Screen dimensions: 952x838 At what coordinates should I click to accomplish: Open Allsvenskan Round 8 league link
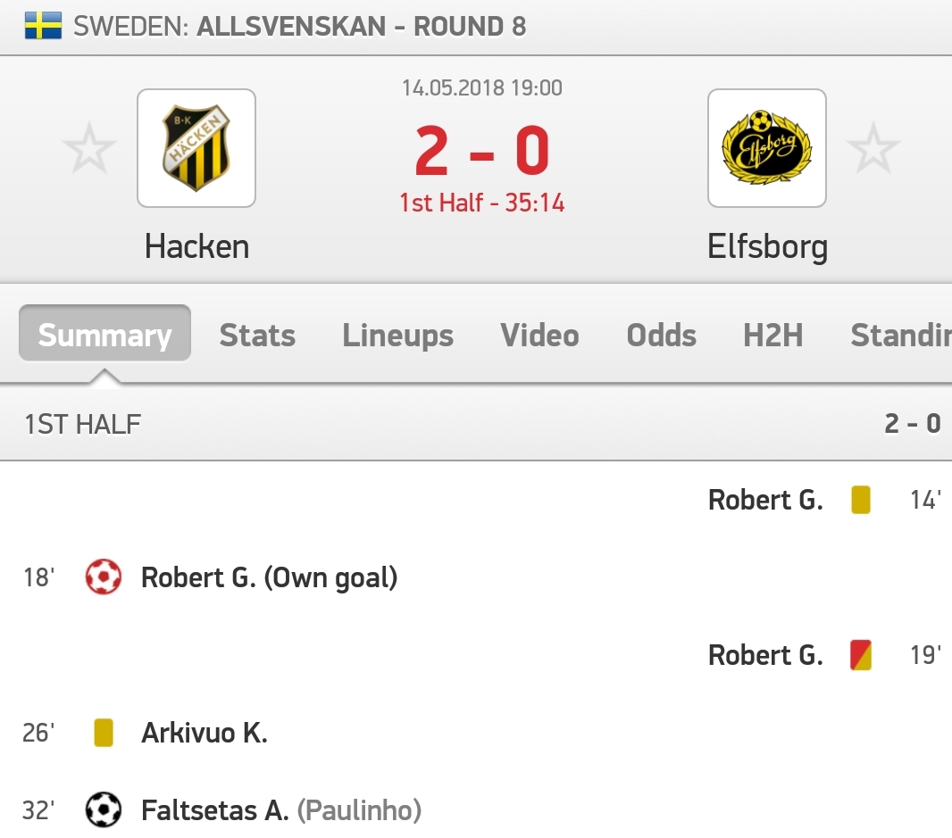pos(362,26)
